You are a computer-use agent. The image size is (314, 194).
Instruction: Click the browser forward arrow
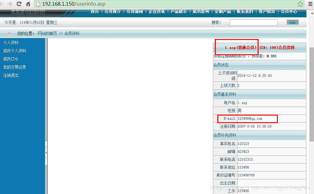click(10, 4)
